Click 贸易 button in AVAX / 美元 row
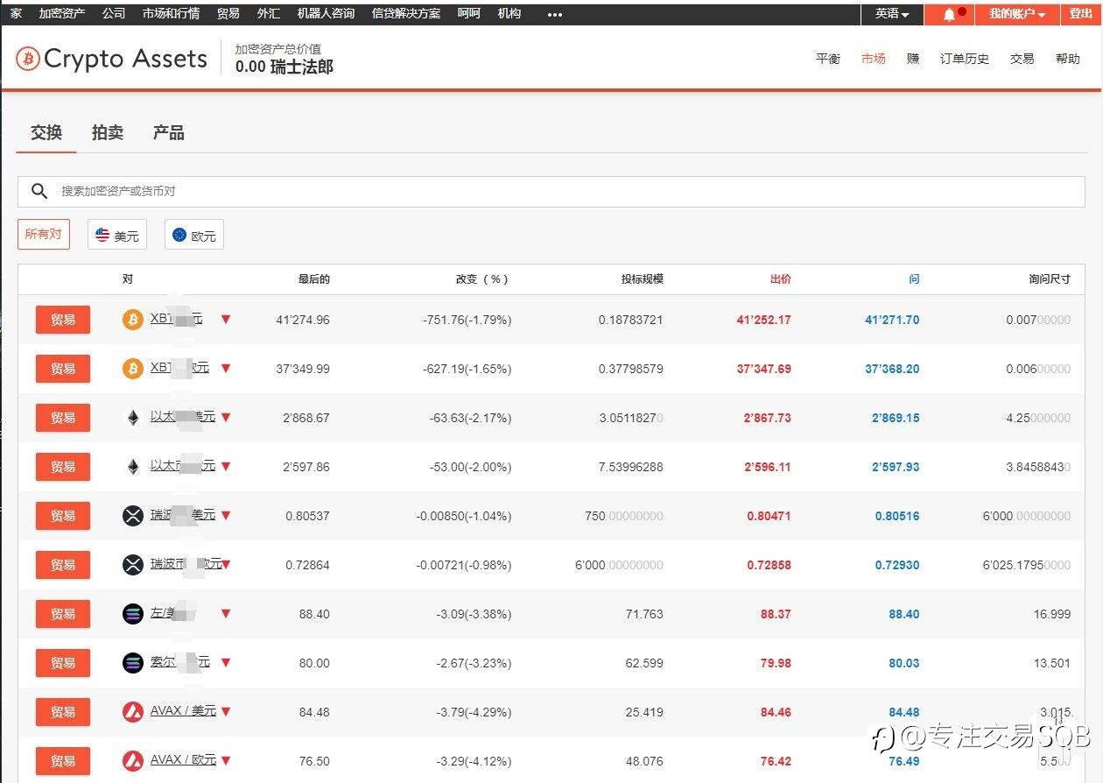Screen dimensions: 1103x783 (63, 712)
